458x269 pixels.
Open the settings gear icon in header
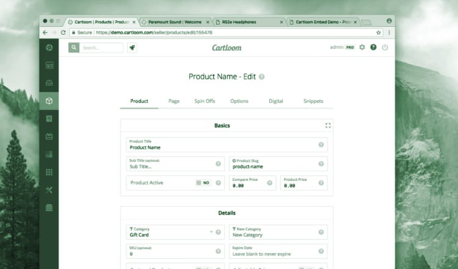(x=362, y=48)
